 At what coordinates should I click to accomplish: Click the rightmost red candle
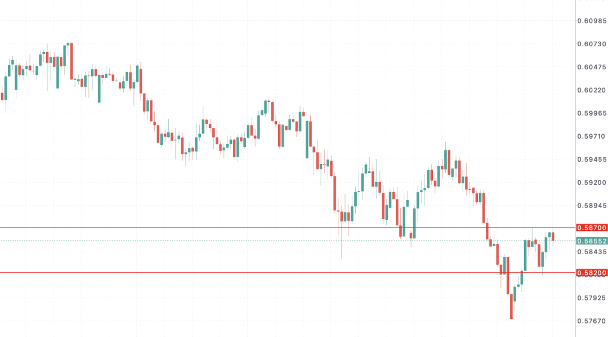[553, 236]
